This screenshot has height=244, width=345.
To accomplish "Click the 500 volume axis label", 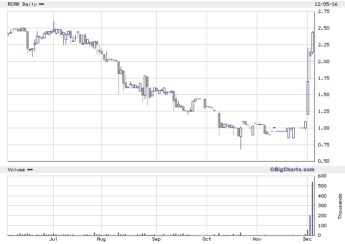I will coord(322,186).
